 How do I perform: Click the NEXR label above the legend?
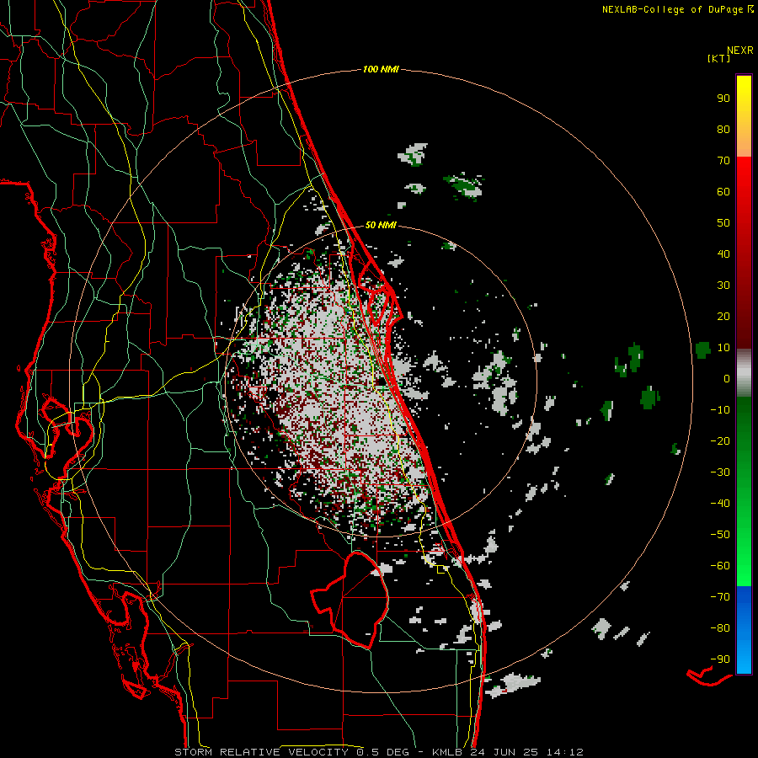click(740, 51)
